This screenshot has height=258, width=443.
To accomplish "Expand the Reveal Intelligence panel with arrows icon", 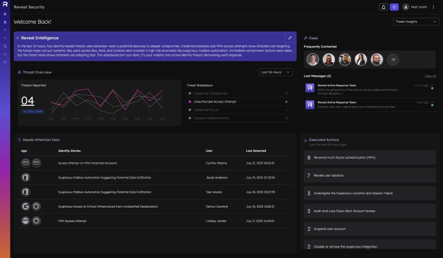I will click(289, 38).
